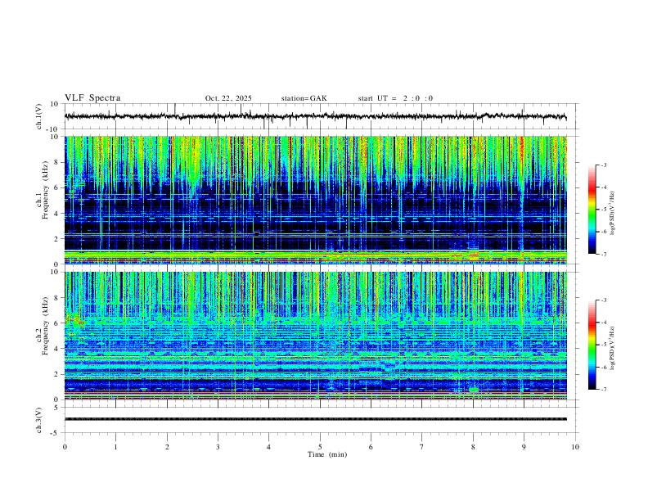Screen dimensions: 648x501
Task: Click the ch.3 black voltage trace bar
Action: [x=315, y=419]
